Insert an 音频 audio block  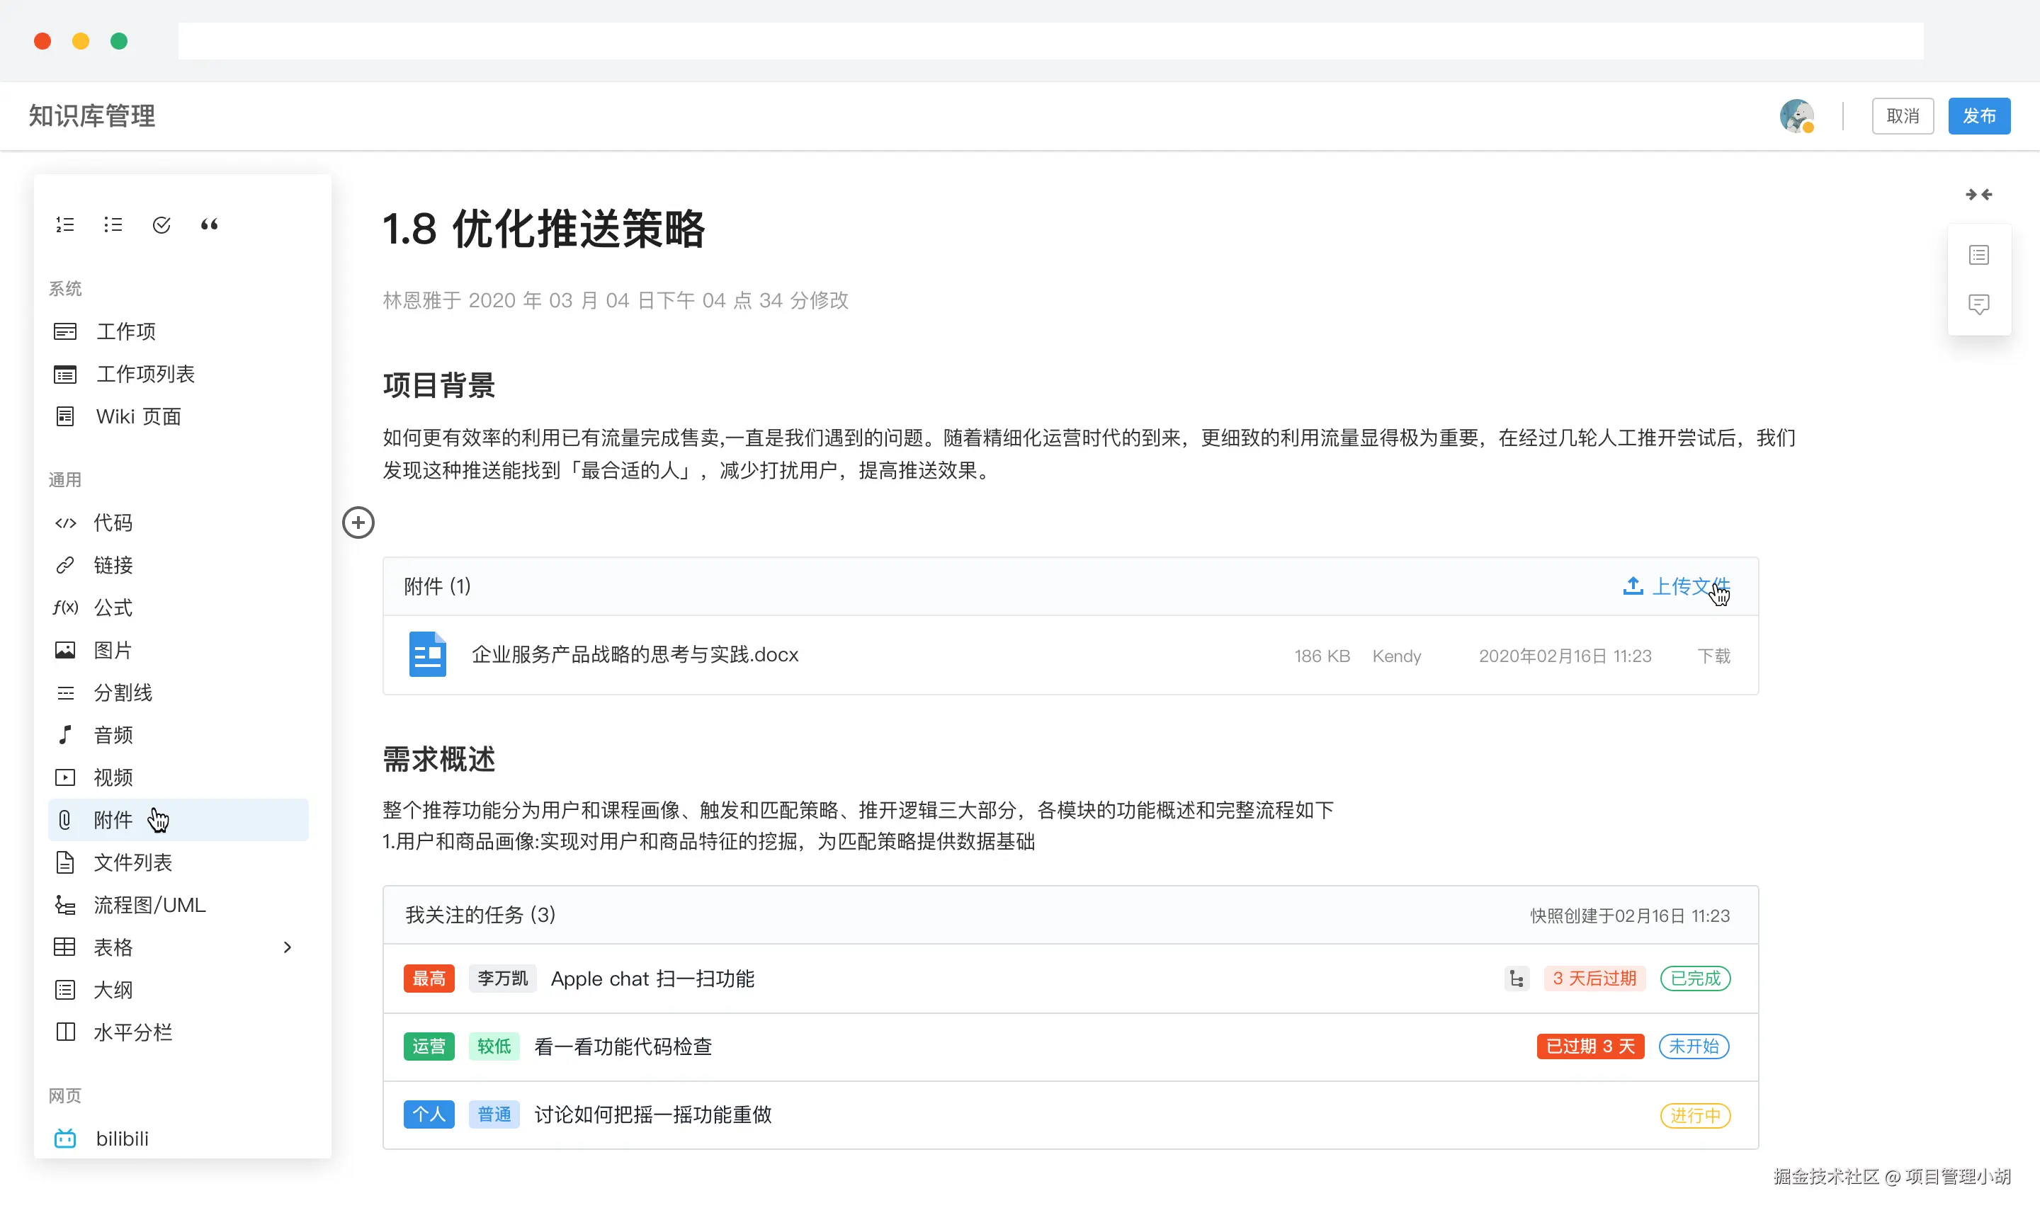[113, 734]
